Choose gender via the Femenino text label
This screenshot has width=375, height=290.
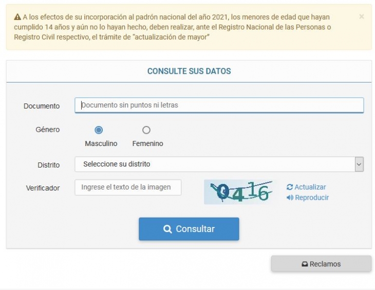point(147,144)
